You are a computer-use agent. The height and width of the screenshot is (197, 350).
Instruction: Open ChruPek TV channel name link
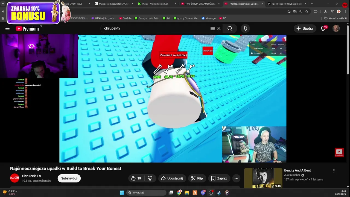pyautogui.click(x=31, y=176)
